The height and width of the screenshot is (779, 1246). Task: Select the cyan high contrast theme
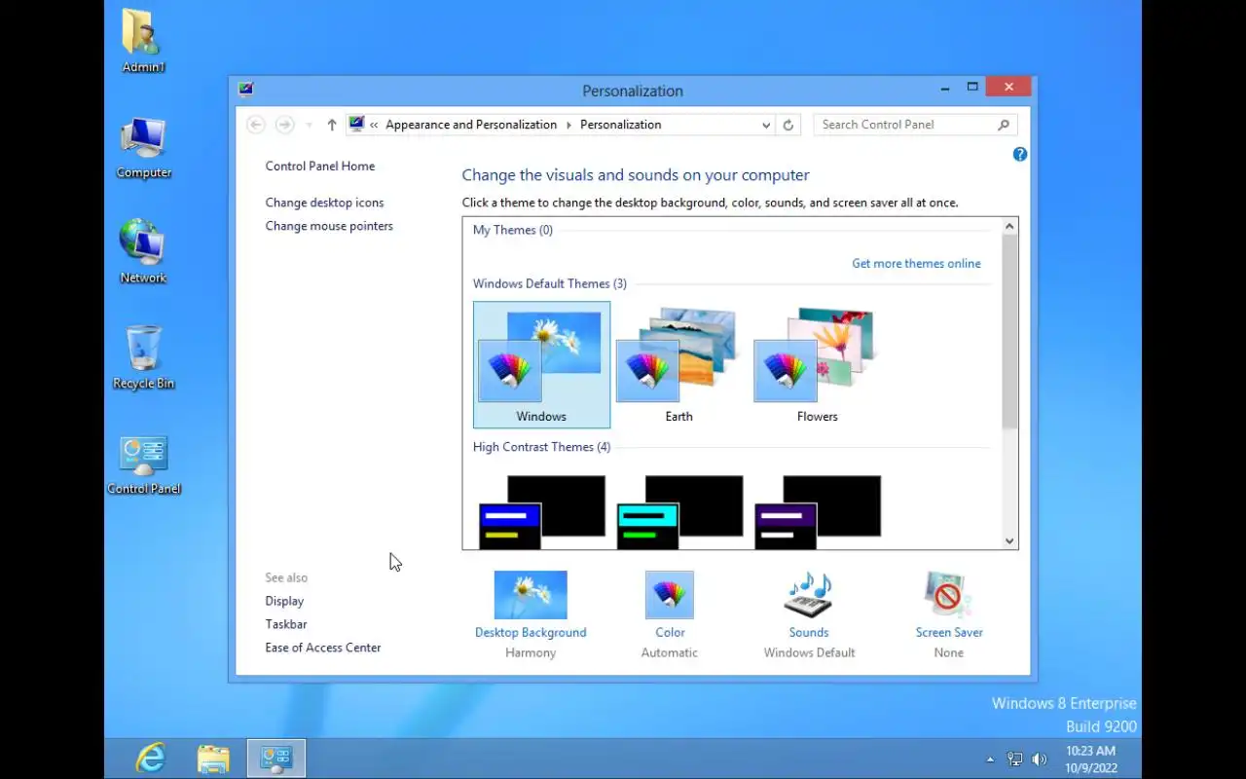pyautogui.click(x=679, y=512)
